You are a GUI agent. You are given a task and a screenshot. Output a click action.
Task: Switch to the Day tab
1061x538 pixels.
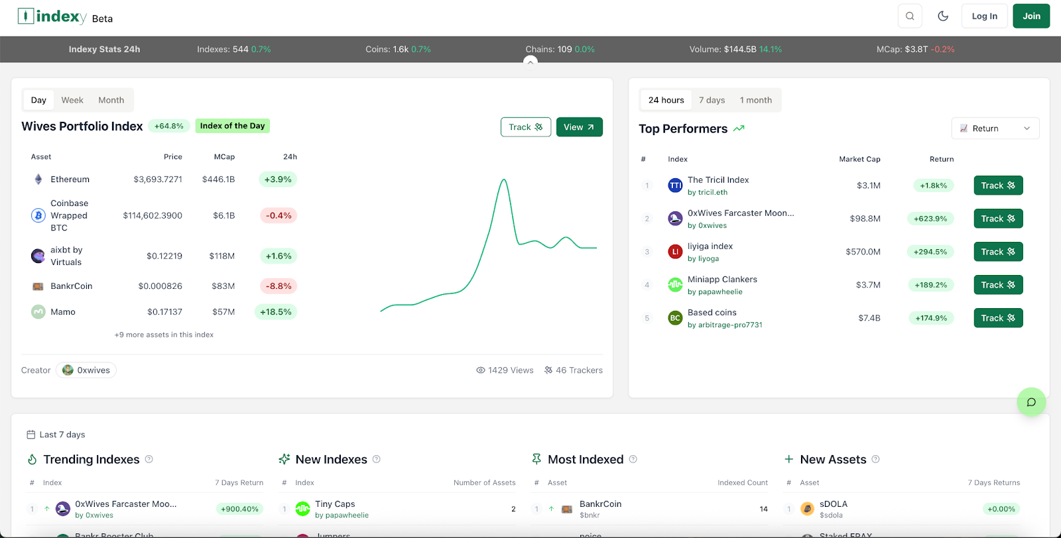click(38, 100)
